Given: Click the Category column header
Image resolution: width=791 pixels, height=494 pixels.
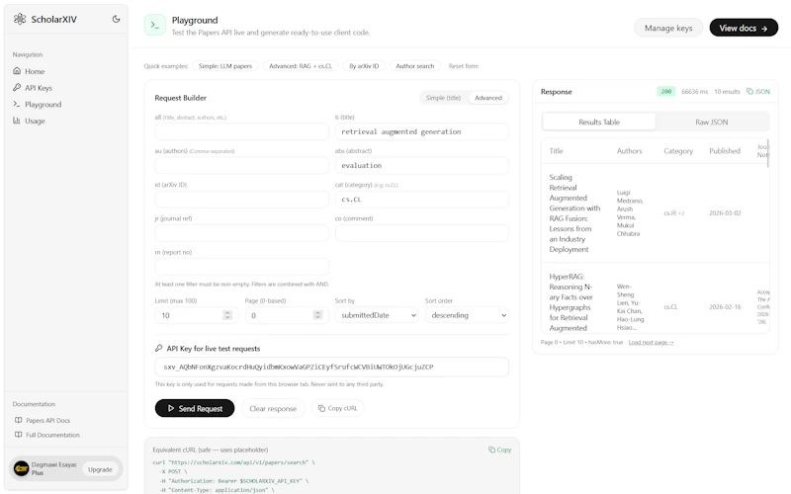Looking at the screenshot, I should point(678,151).
